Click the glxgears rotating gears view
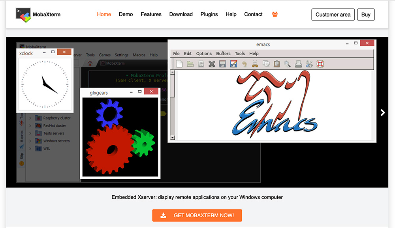This screenshot has width=395, height=228. click(x=120, y=137)
